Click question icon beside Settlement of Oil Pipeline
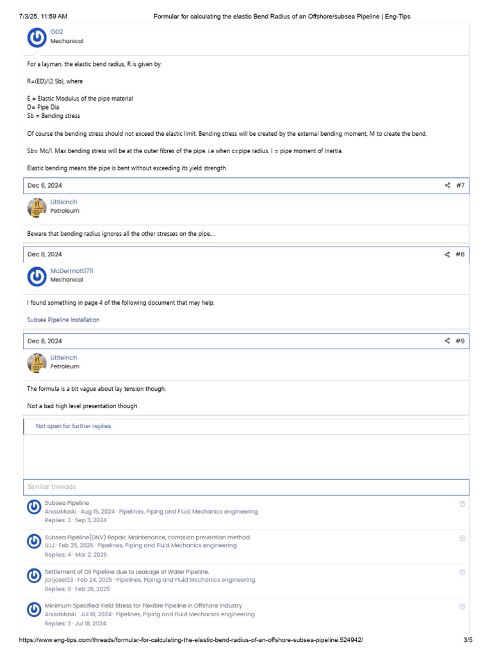 coord(463,572)
